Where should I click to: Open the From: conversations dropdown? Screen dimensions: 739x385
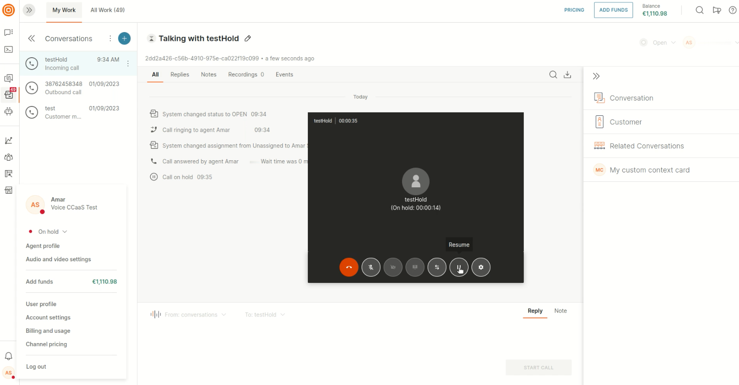click(x=195, y=315)
